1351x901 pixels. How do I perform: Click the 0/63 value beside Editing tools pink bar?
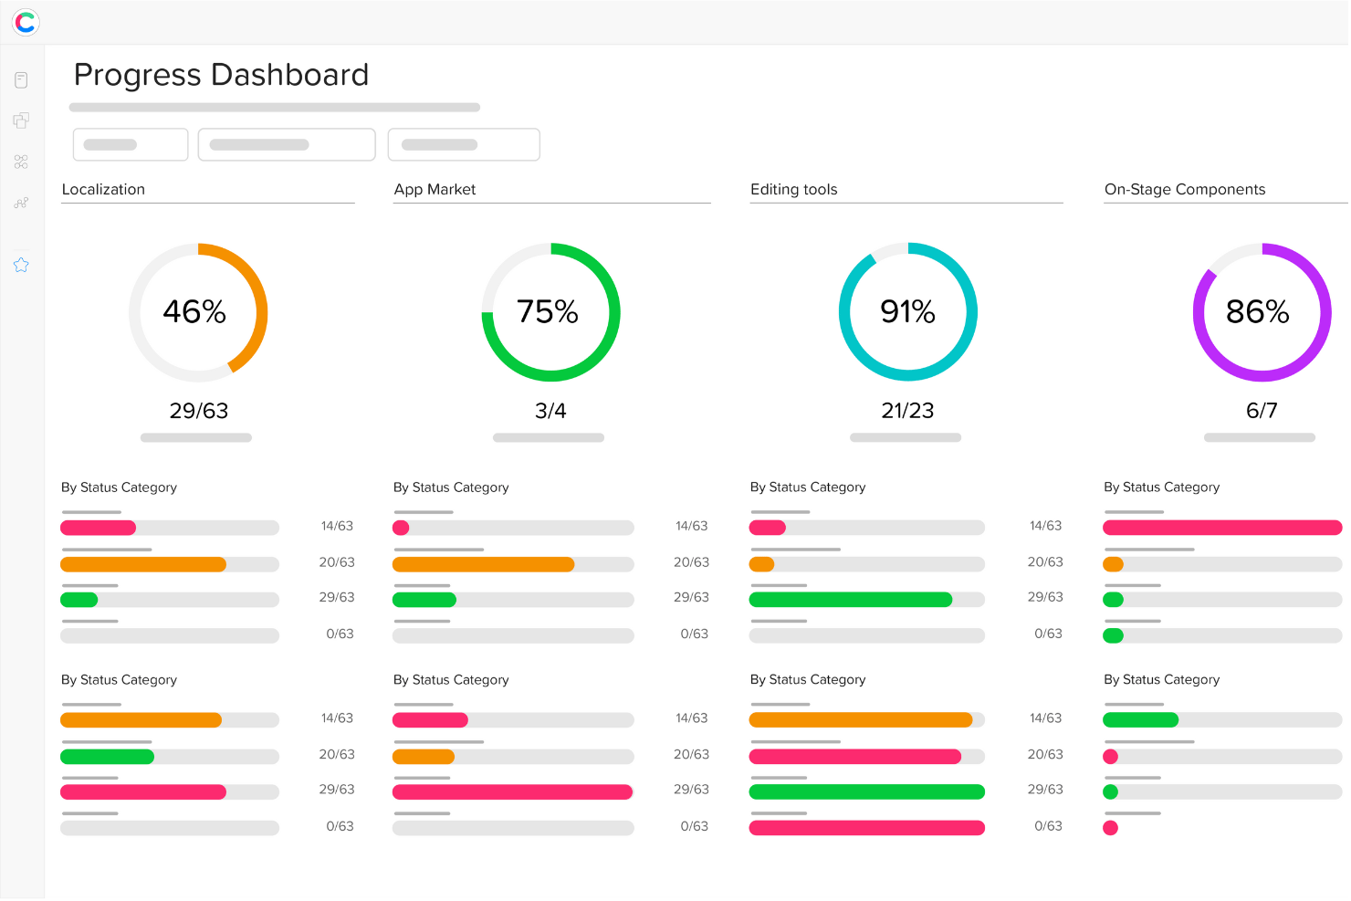point(1048,826)
